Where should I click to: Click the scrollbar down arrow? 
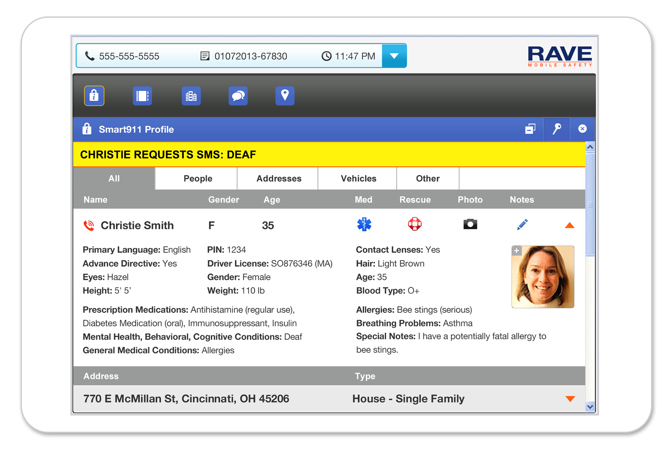pos(590,407)
